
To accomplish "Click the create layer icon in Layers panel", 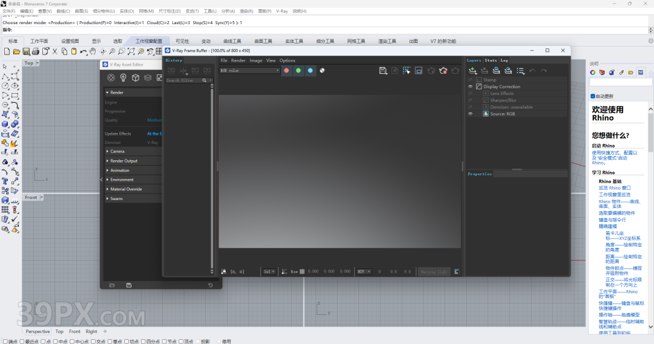I will pos(472,71).
